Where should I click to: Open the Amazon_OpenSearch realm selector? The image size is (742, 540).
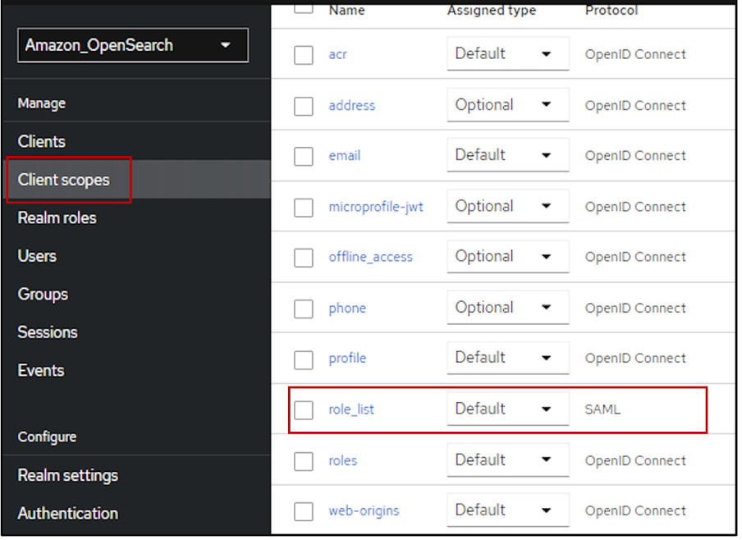click(x=133, y=45)
